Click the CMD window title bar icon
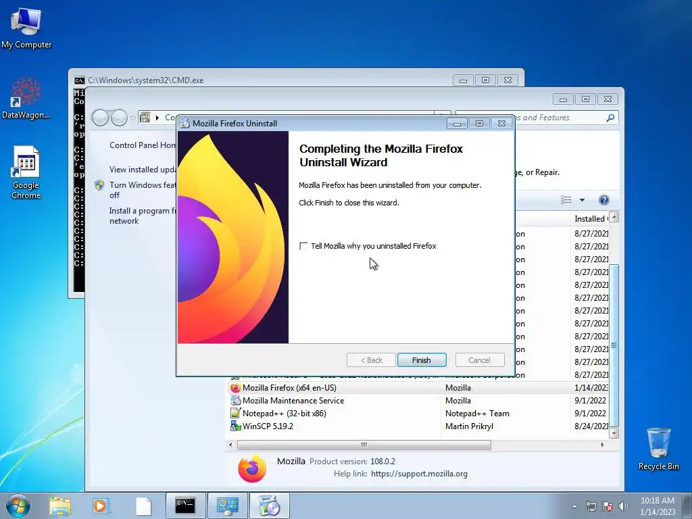This screenshot has height=519, width=692. (x=80, y=80)
